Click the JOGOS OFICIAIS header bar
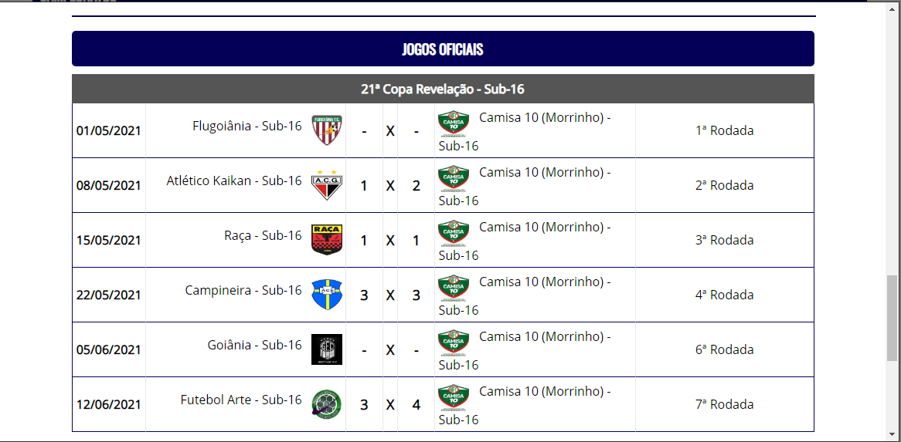 [x=443, y=49]
